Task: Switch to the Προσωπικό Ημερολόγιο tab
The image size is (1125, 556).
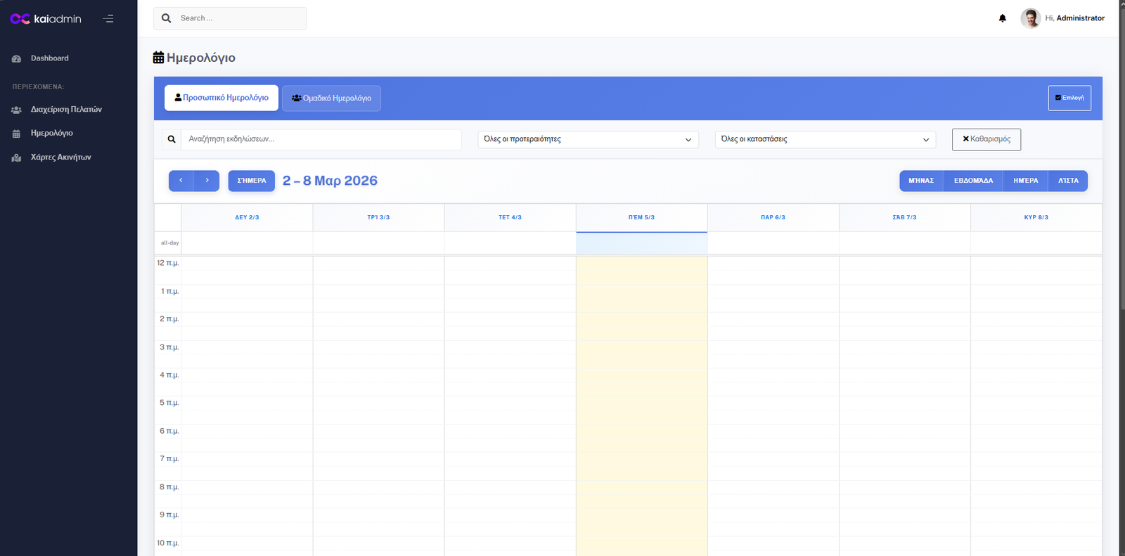Action: 221,98
